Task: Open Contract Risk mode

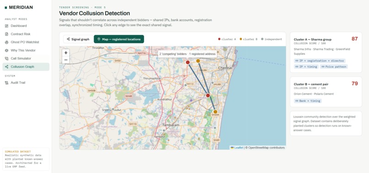Action: point(26,34)
